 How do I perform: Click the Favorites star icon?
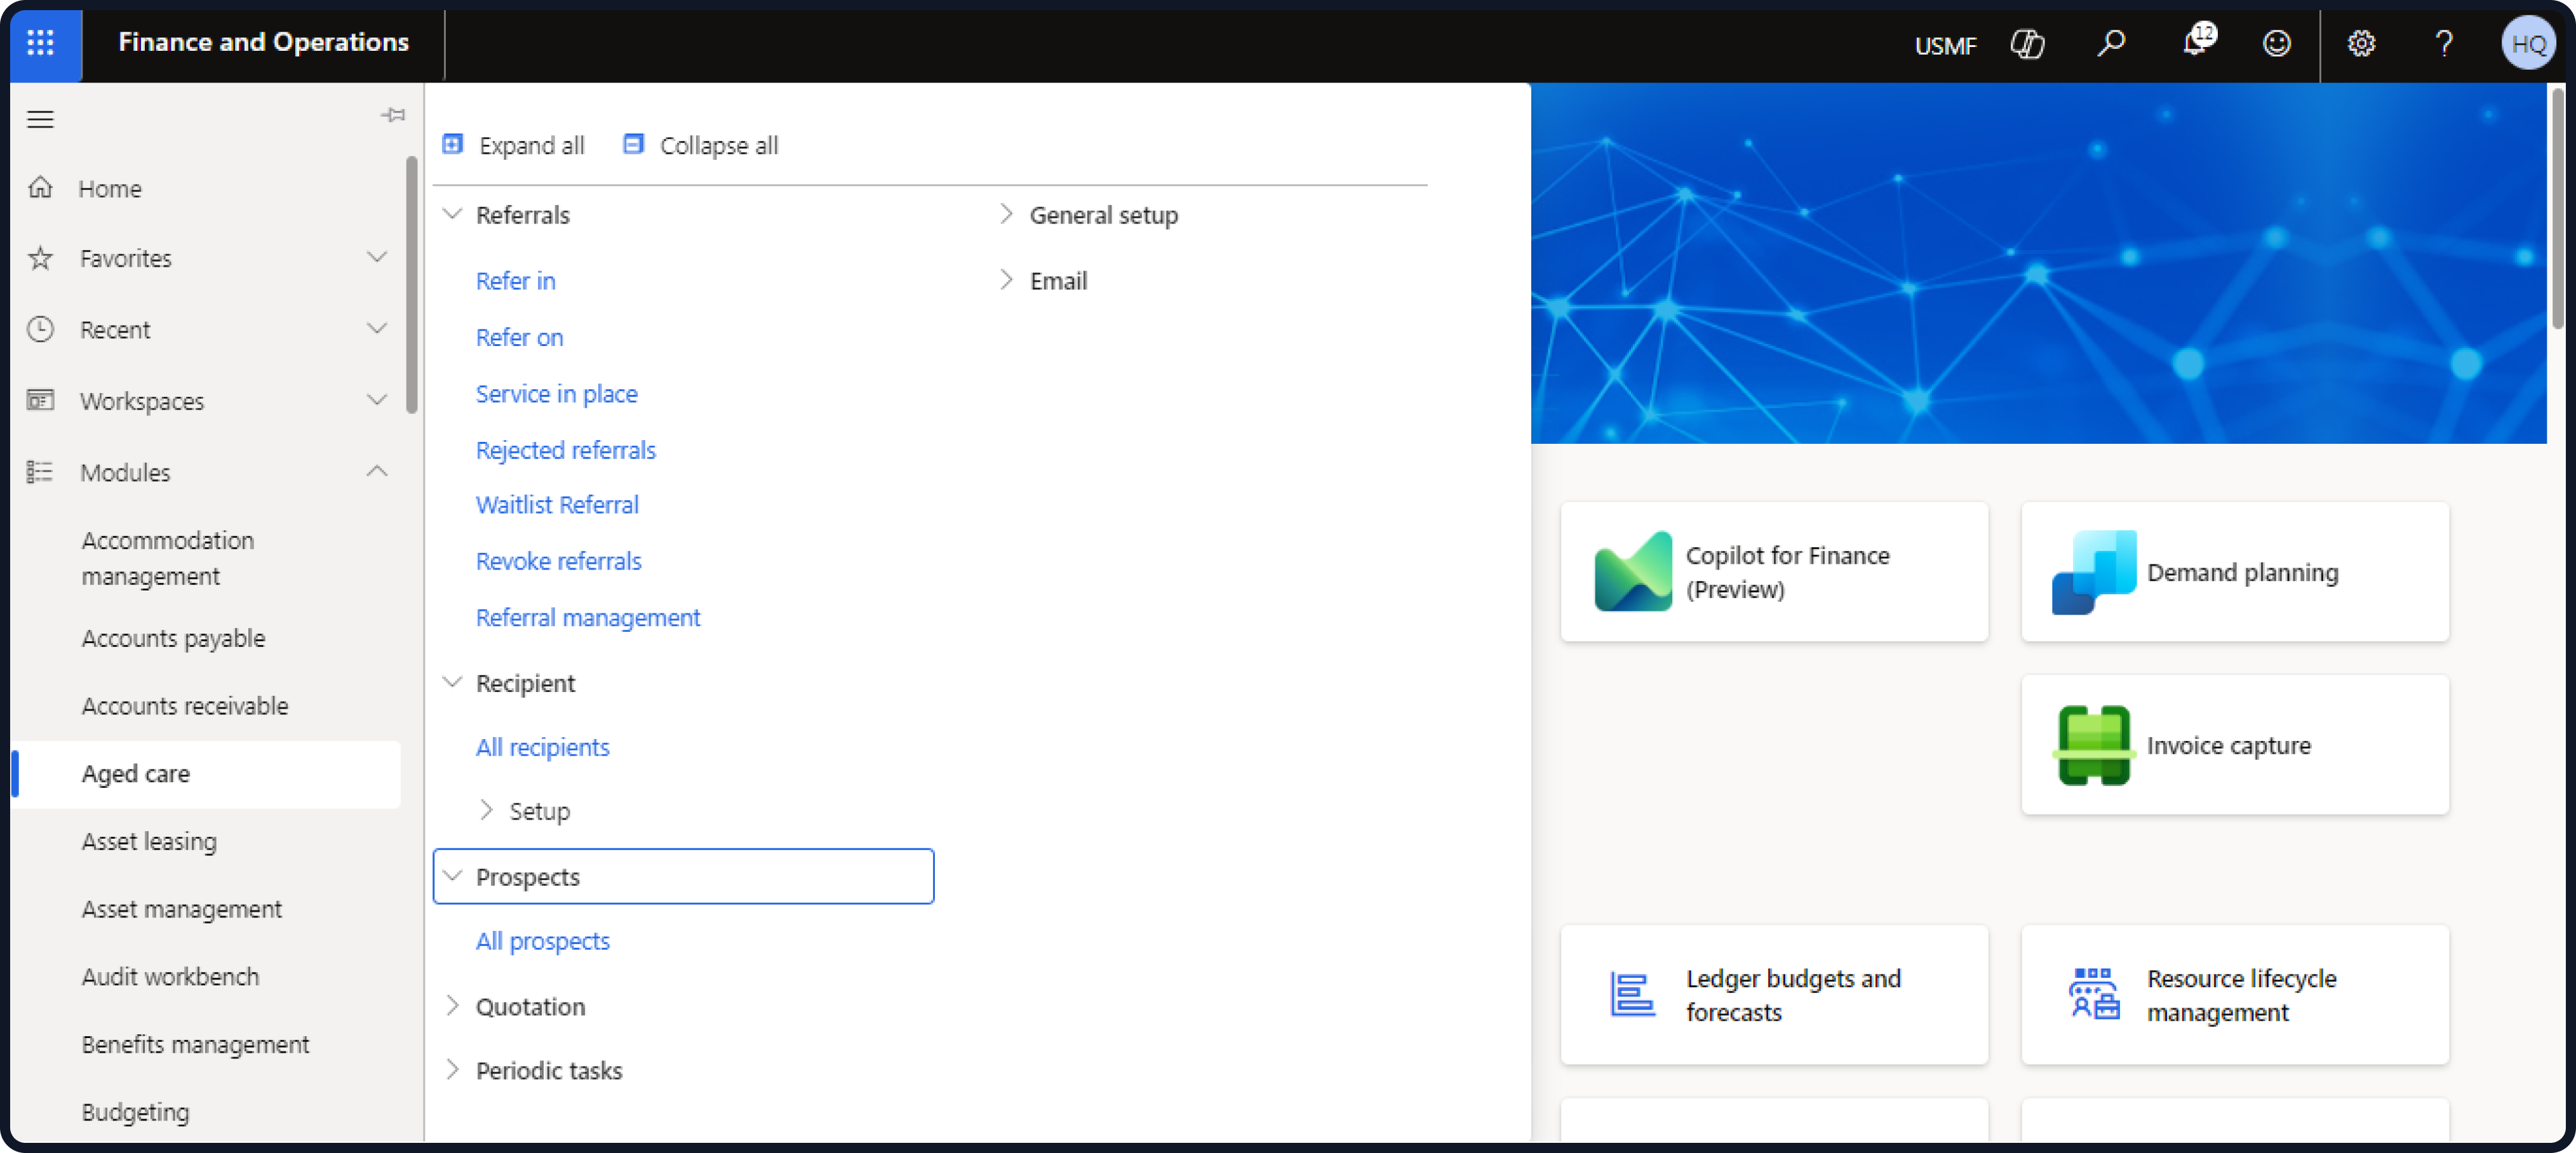pos(40,258)
